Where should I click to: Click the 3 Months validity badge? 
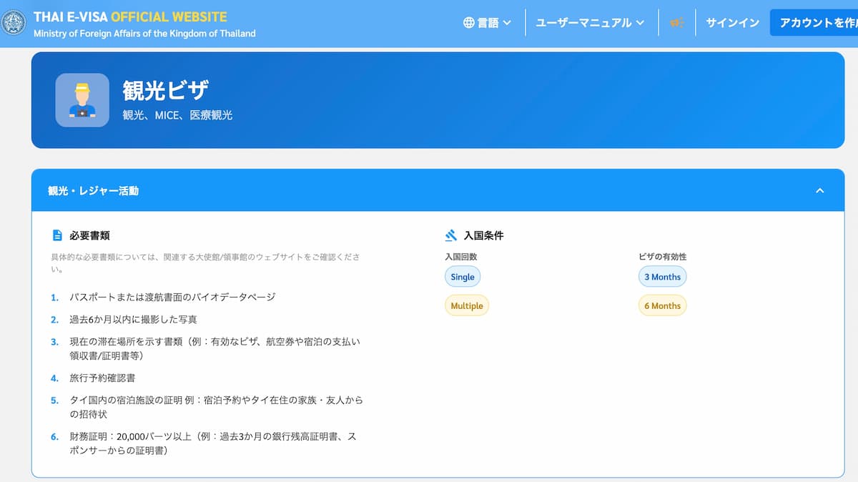coord(662,277)
